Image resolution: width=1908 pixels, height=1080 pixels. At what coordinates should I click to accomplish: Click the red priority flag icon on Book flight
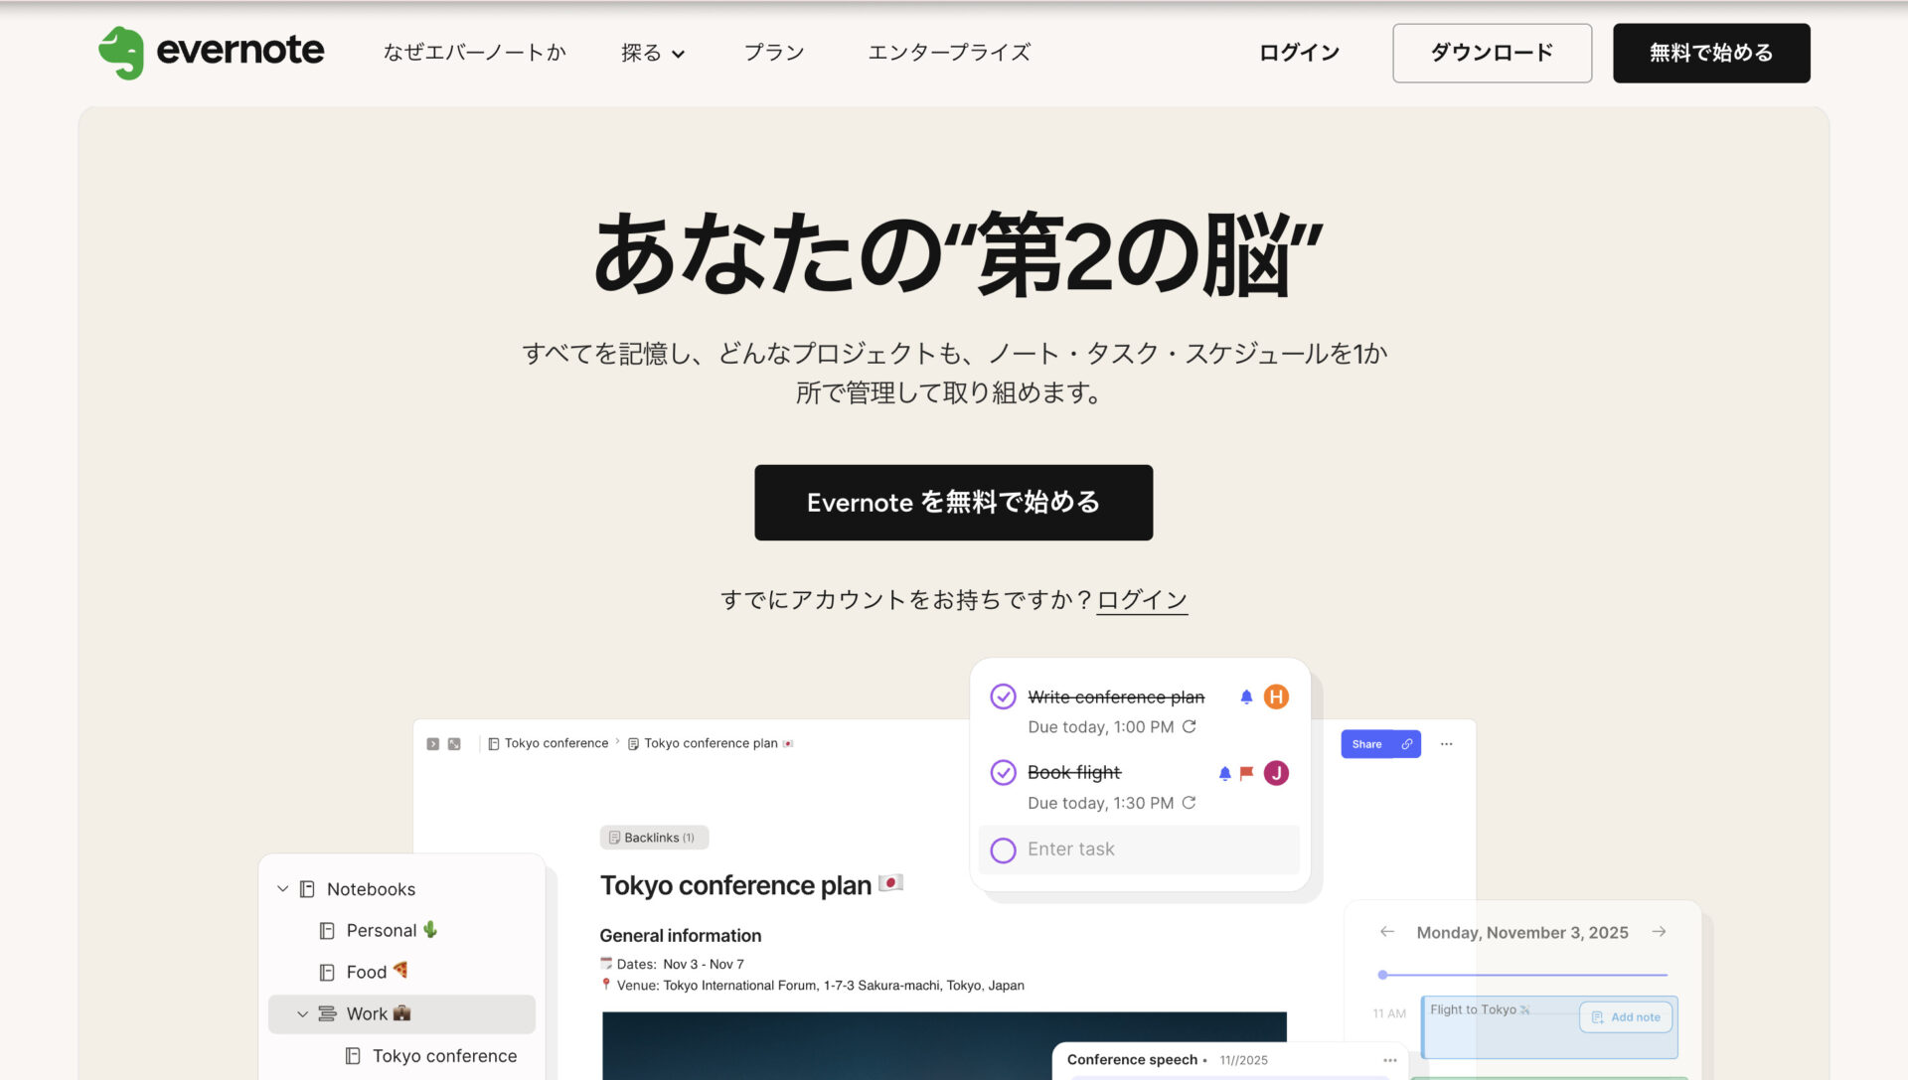(1246, 772)
